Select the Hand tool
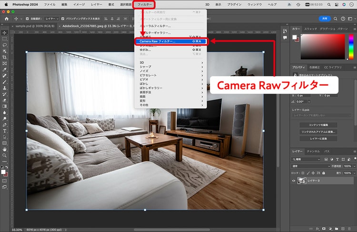Screen dimensions: 357x232 coord(4,149)
